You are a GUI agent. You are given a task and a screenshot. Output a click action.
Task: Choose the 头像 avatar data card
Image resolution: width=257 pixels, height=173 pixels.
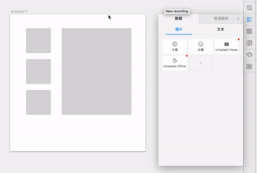pos(200,47)
